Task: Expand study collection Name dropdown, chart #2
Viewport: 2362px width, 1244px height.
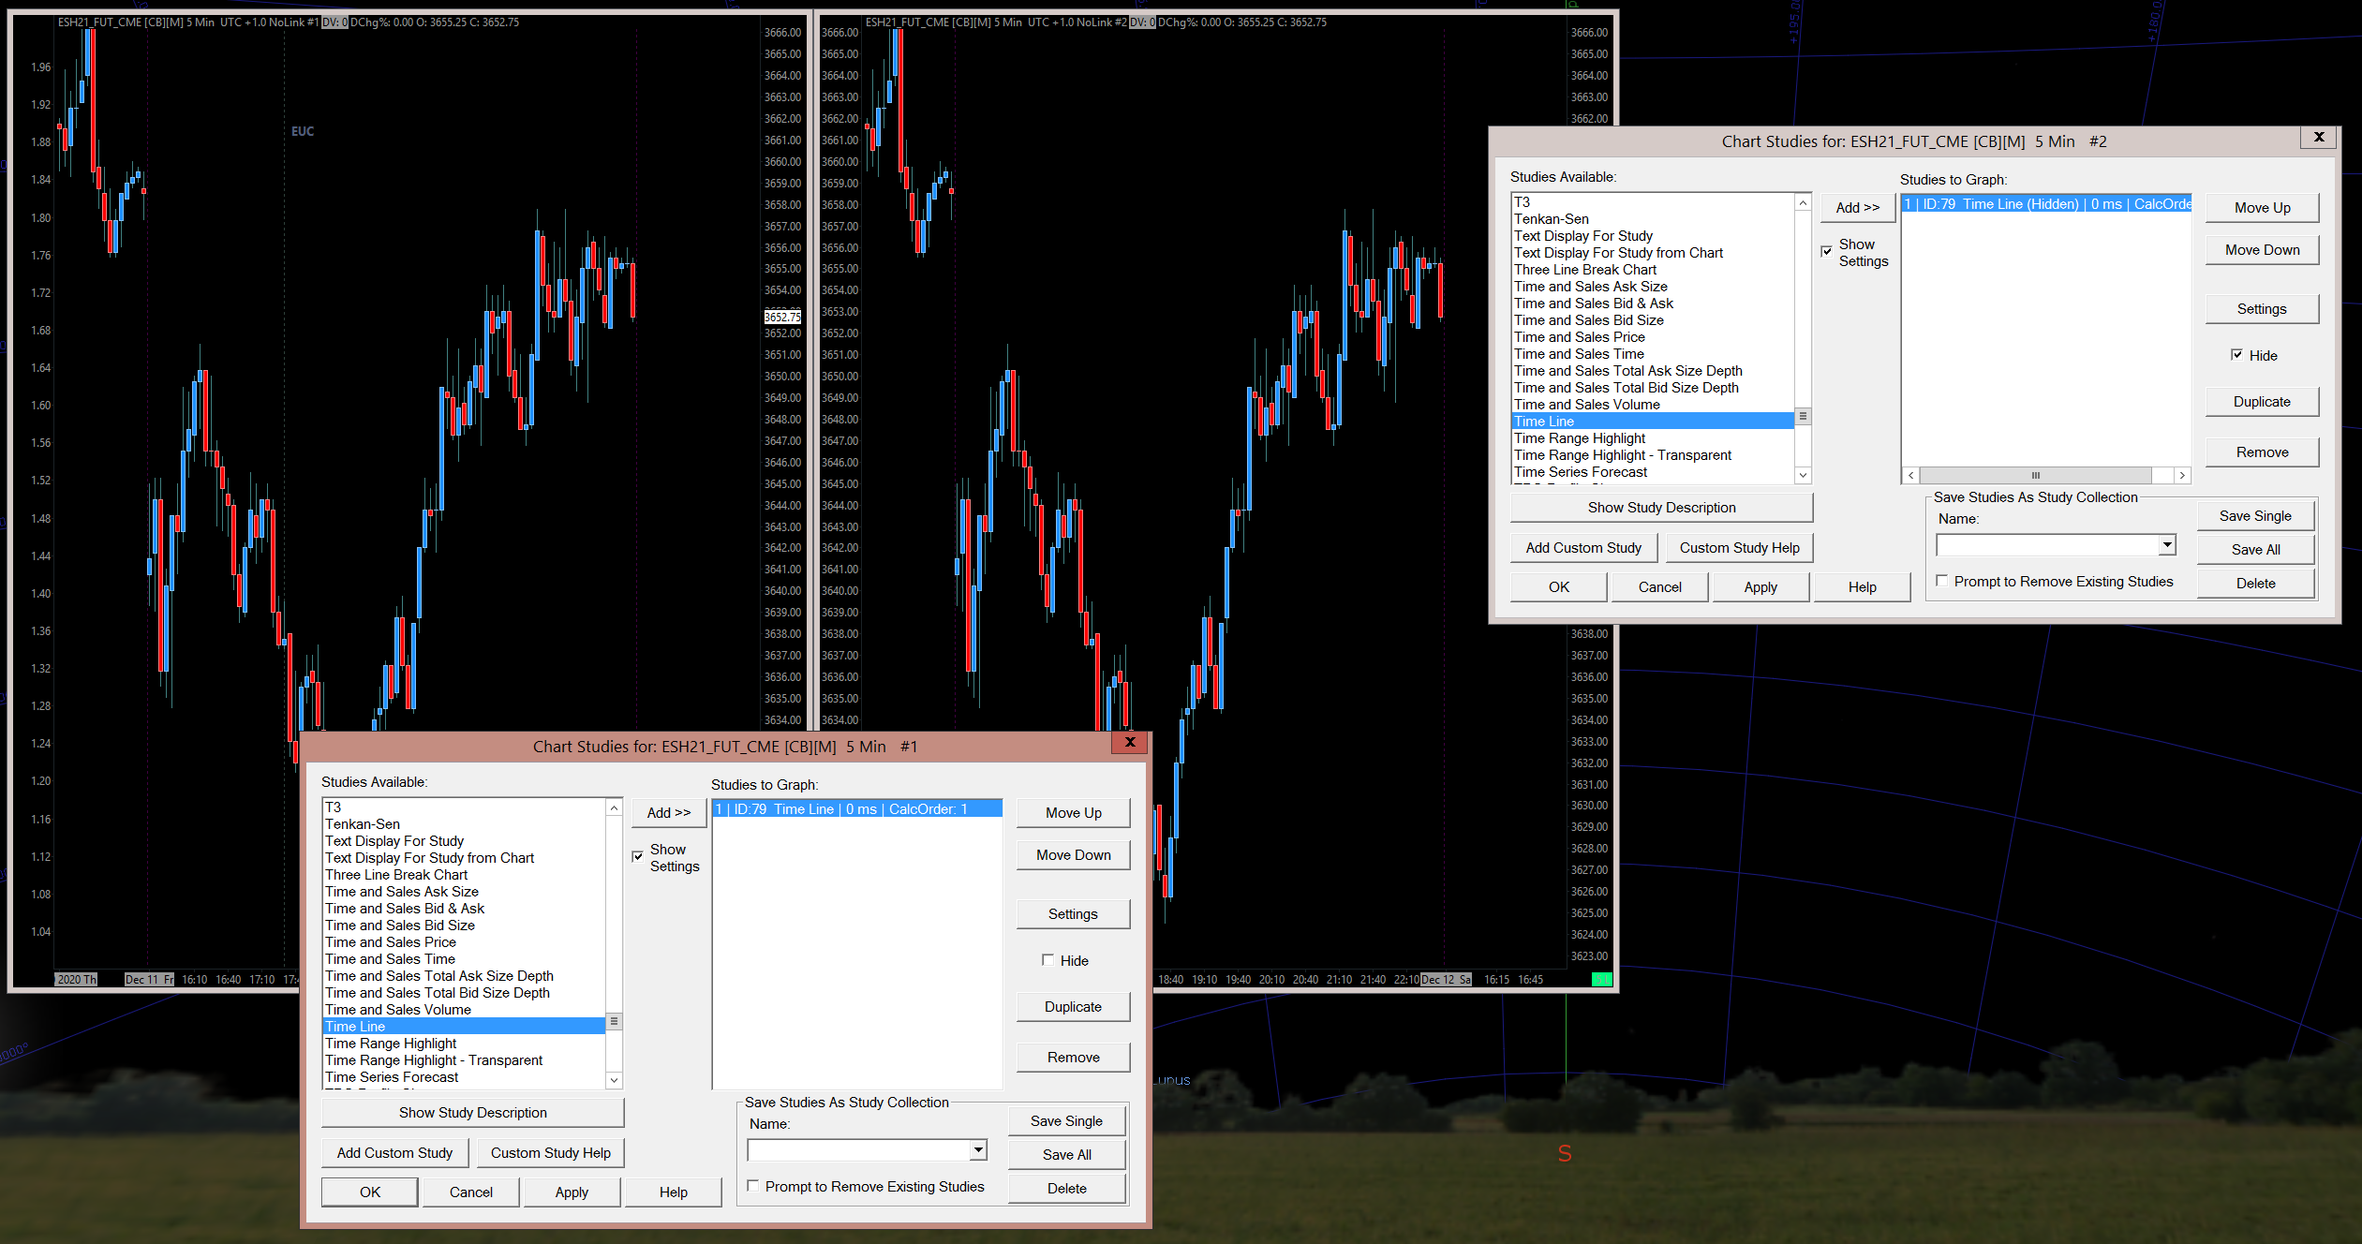Action: 2166,544
